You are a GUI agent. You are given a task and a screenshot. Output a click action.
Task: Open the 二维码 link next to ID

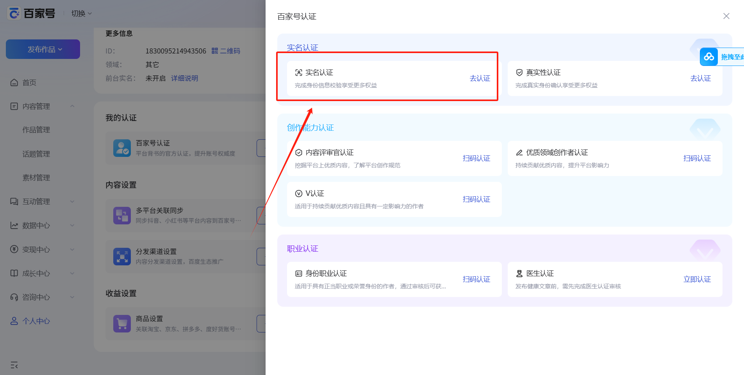click(226, 51)
